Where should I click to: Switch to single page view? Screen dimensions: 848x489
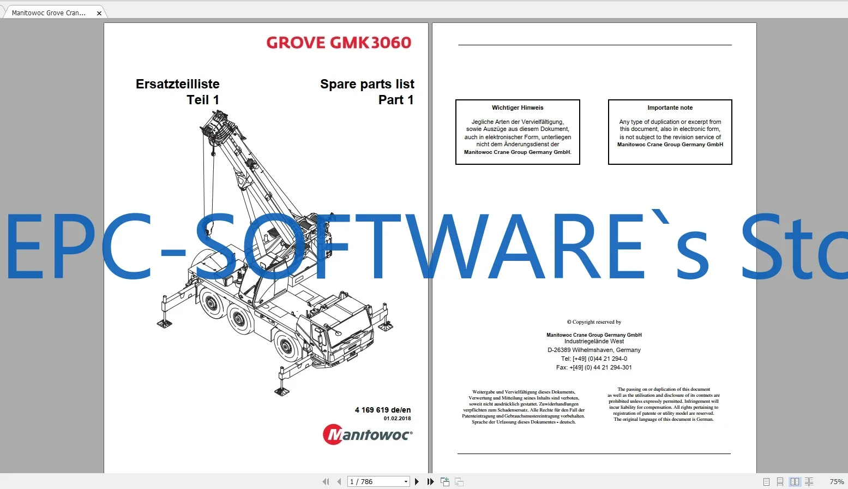click(x=766, y=481)
